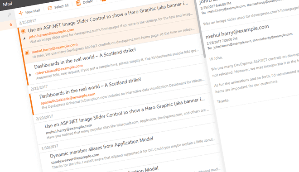This screenshot has height=172, width=299.
Task: Uncheck the mehul.harry reply checkbox
Action: pos(27,53)
